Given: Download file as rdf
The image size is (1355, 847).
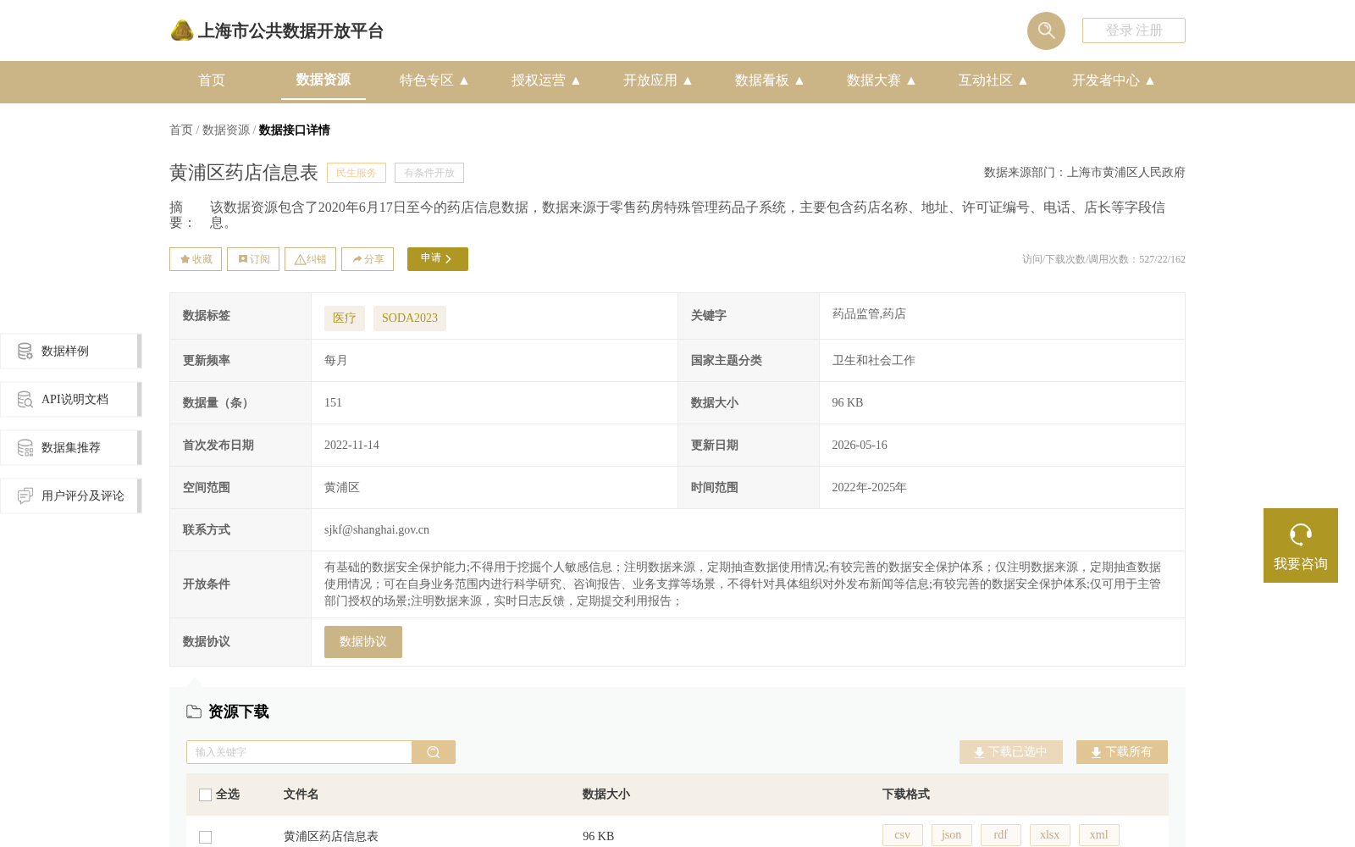Looking at the screenshot, I should coord(1001,835).
